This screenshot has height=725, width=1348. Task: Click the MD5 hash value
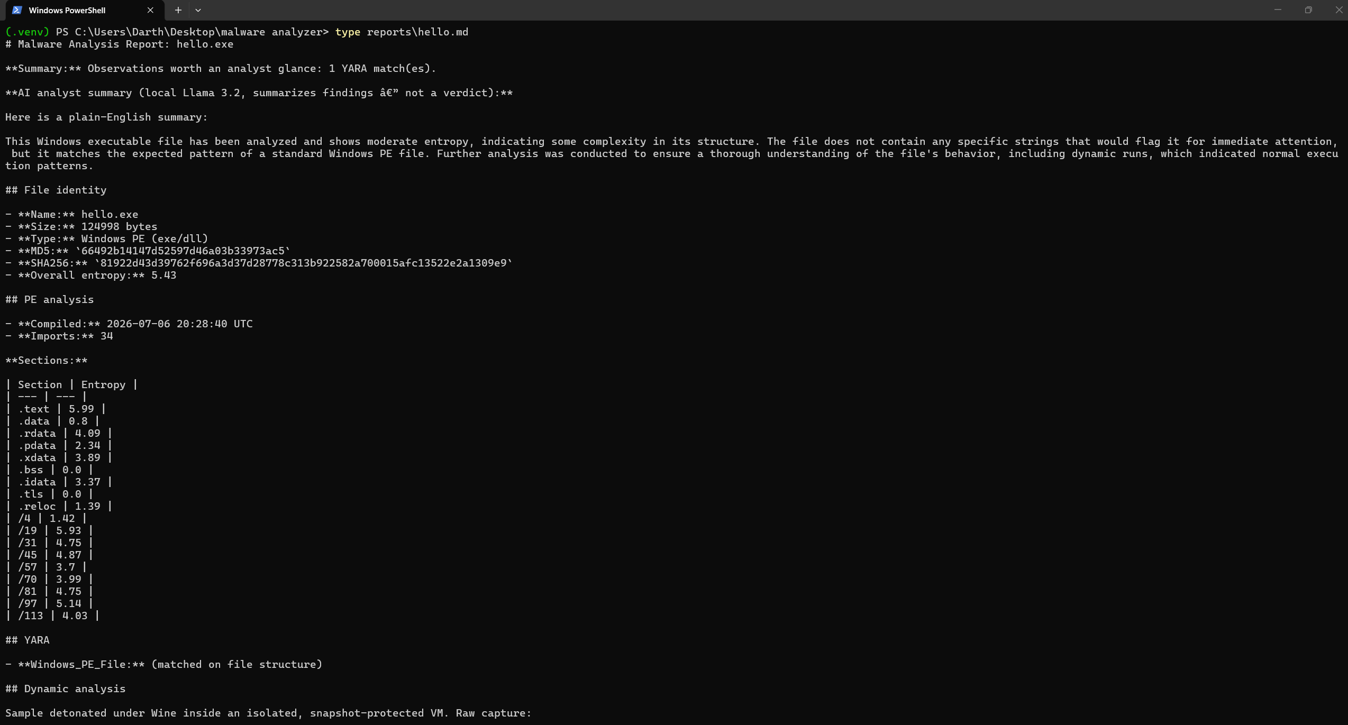point(183,251)
